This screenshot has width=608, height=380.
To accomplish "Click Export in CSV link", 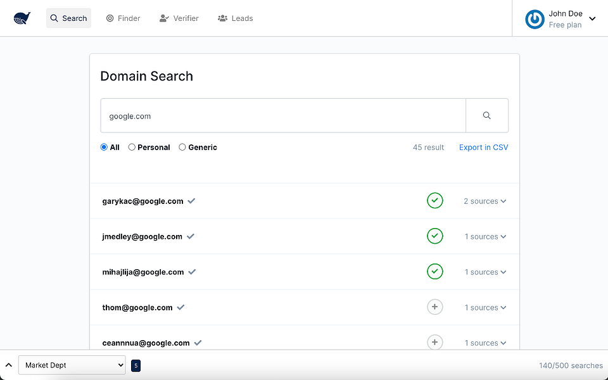I will pos(483,148).
